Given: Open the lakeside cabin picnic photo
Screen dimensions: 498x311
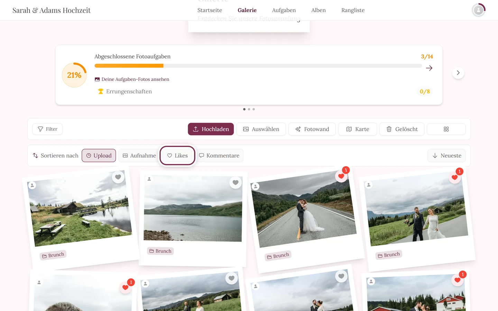Looking at the screenshot, I should click(x=80, y=209).
